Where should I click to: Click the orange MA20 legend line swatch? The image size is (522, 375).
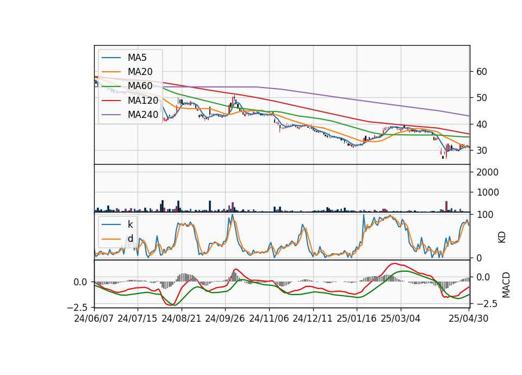[x=111, y=72]
